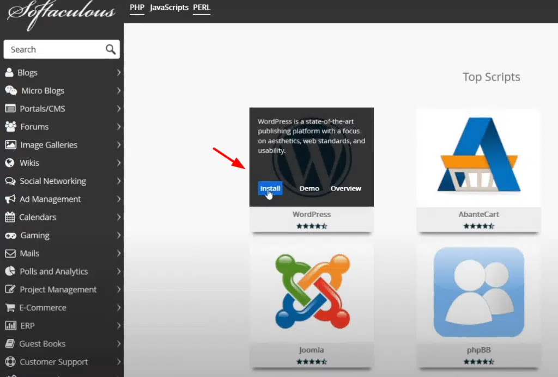Click the Forums group icon
Image resolution: width=558 pixels, height=377 pixels.
10,127
